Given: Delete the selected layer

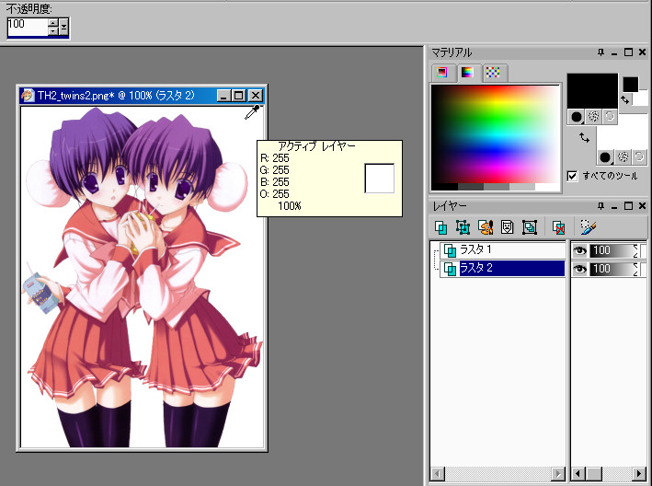Looking at the screenshot, I should (558, 227).
